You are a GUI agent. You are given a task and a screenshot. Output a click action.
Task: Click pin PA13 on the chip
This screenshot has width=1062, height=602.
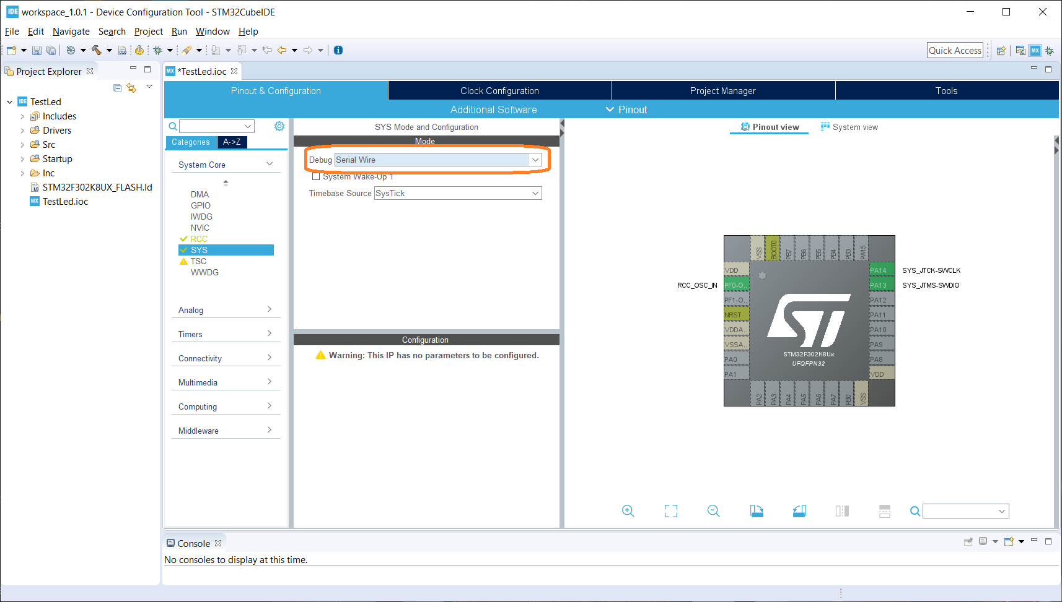coord(881,285)
